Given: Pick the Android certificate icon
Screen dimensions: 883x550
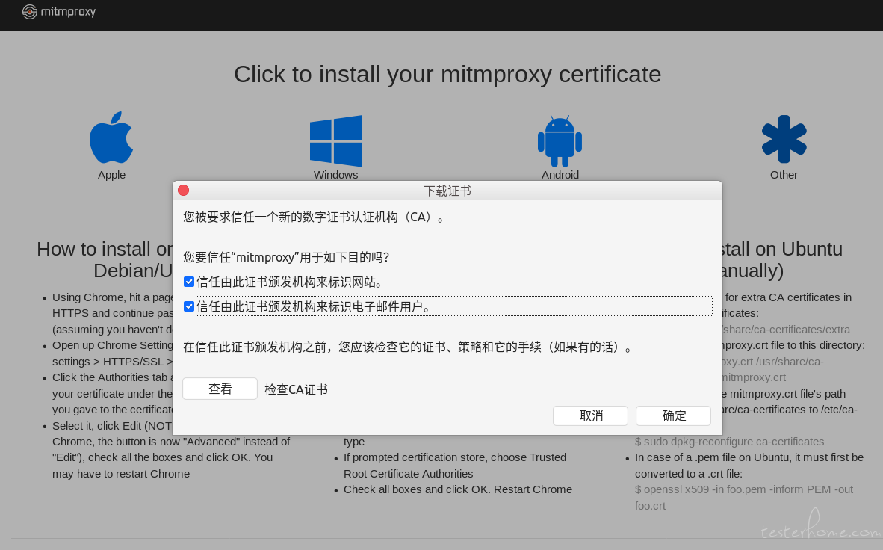Looking at the screenshot, I should tap(560, 141).
